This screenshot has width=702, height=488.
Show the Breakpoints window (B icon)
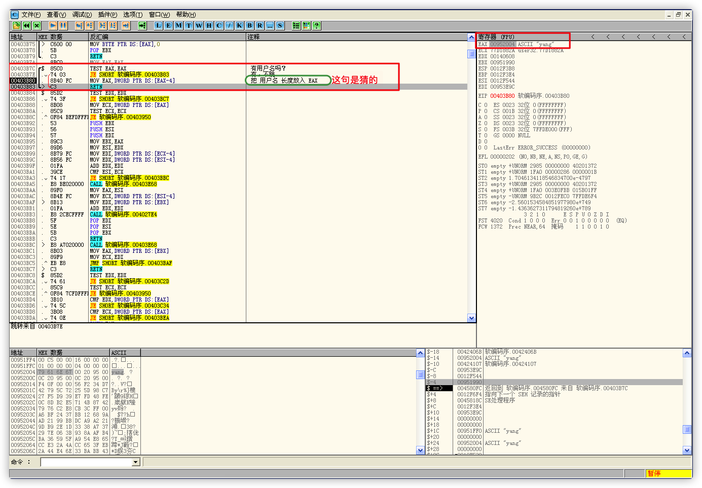click(249, 25)
